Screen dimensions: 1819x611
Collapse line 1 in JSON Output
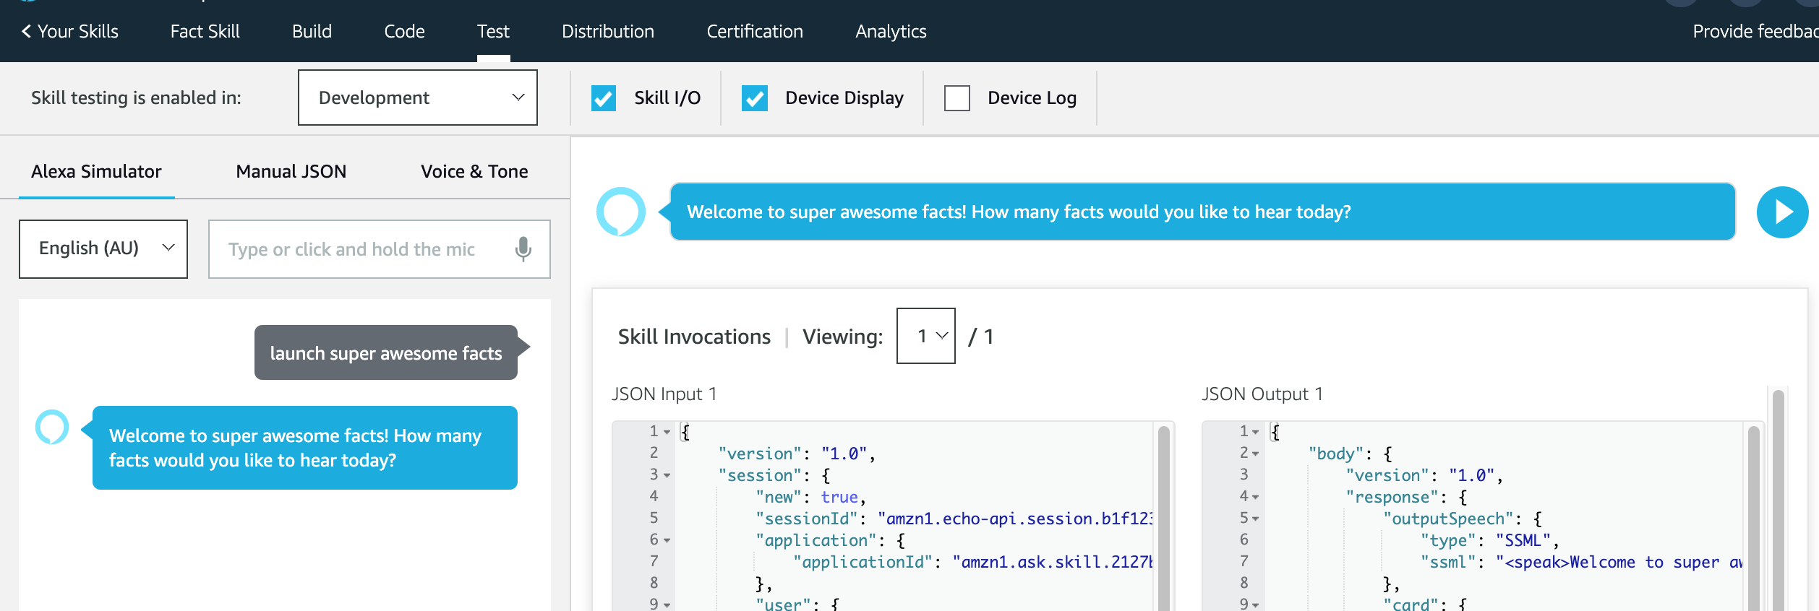pos(1256,432)
